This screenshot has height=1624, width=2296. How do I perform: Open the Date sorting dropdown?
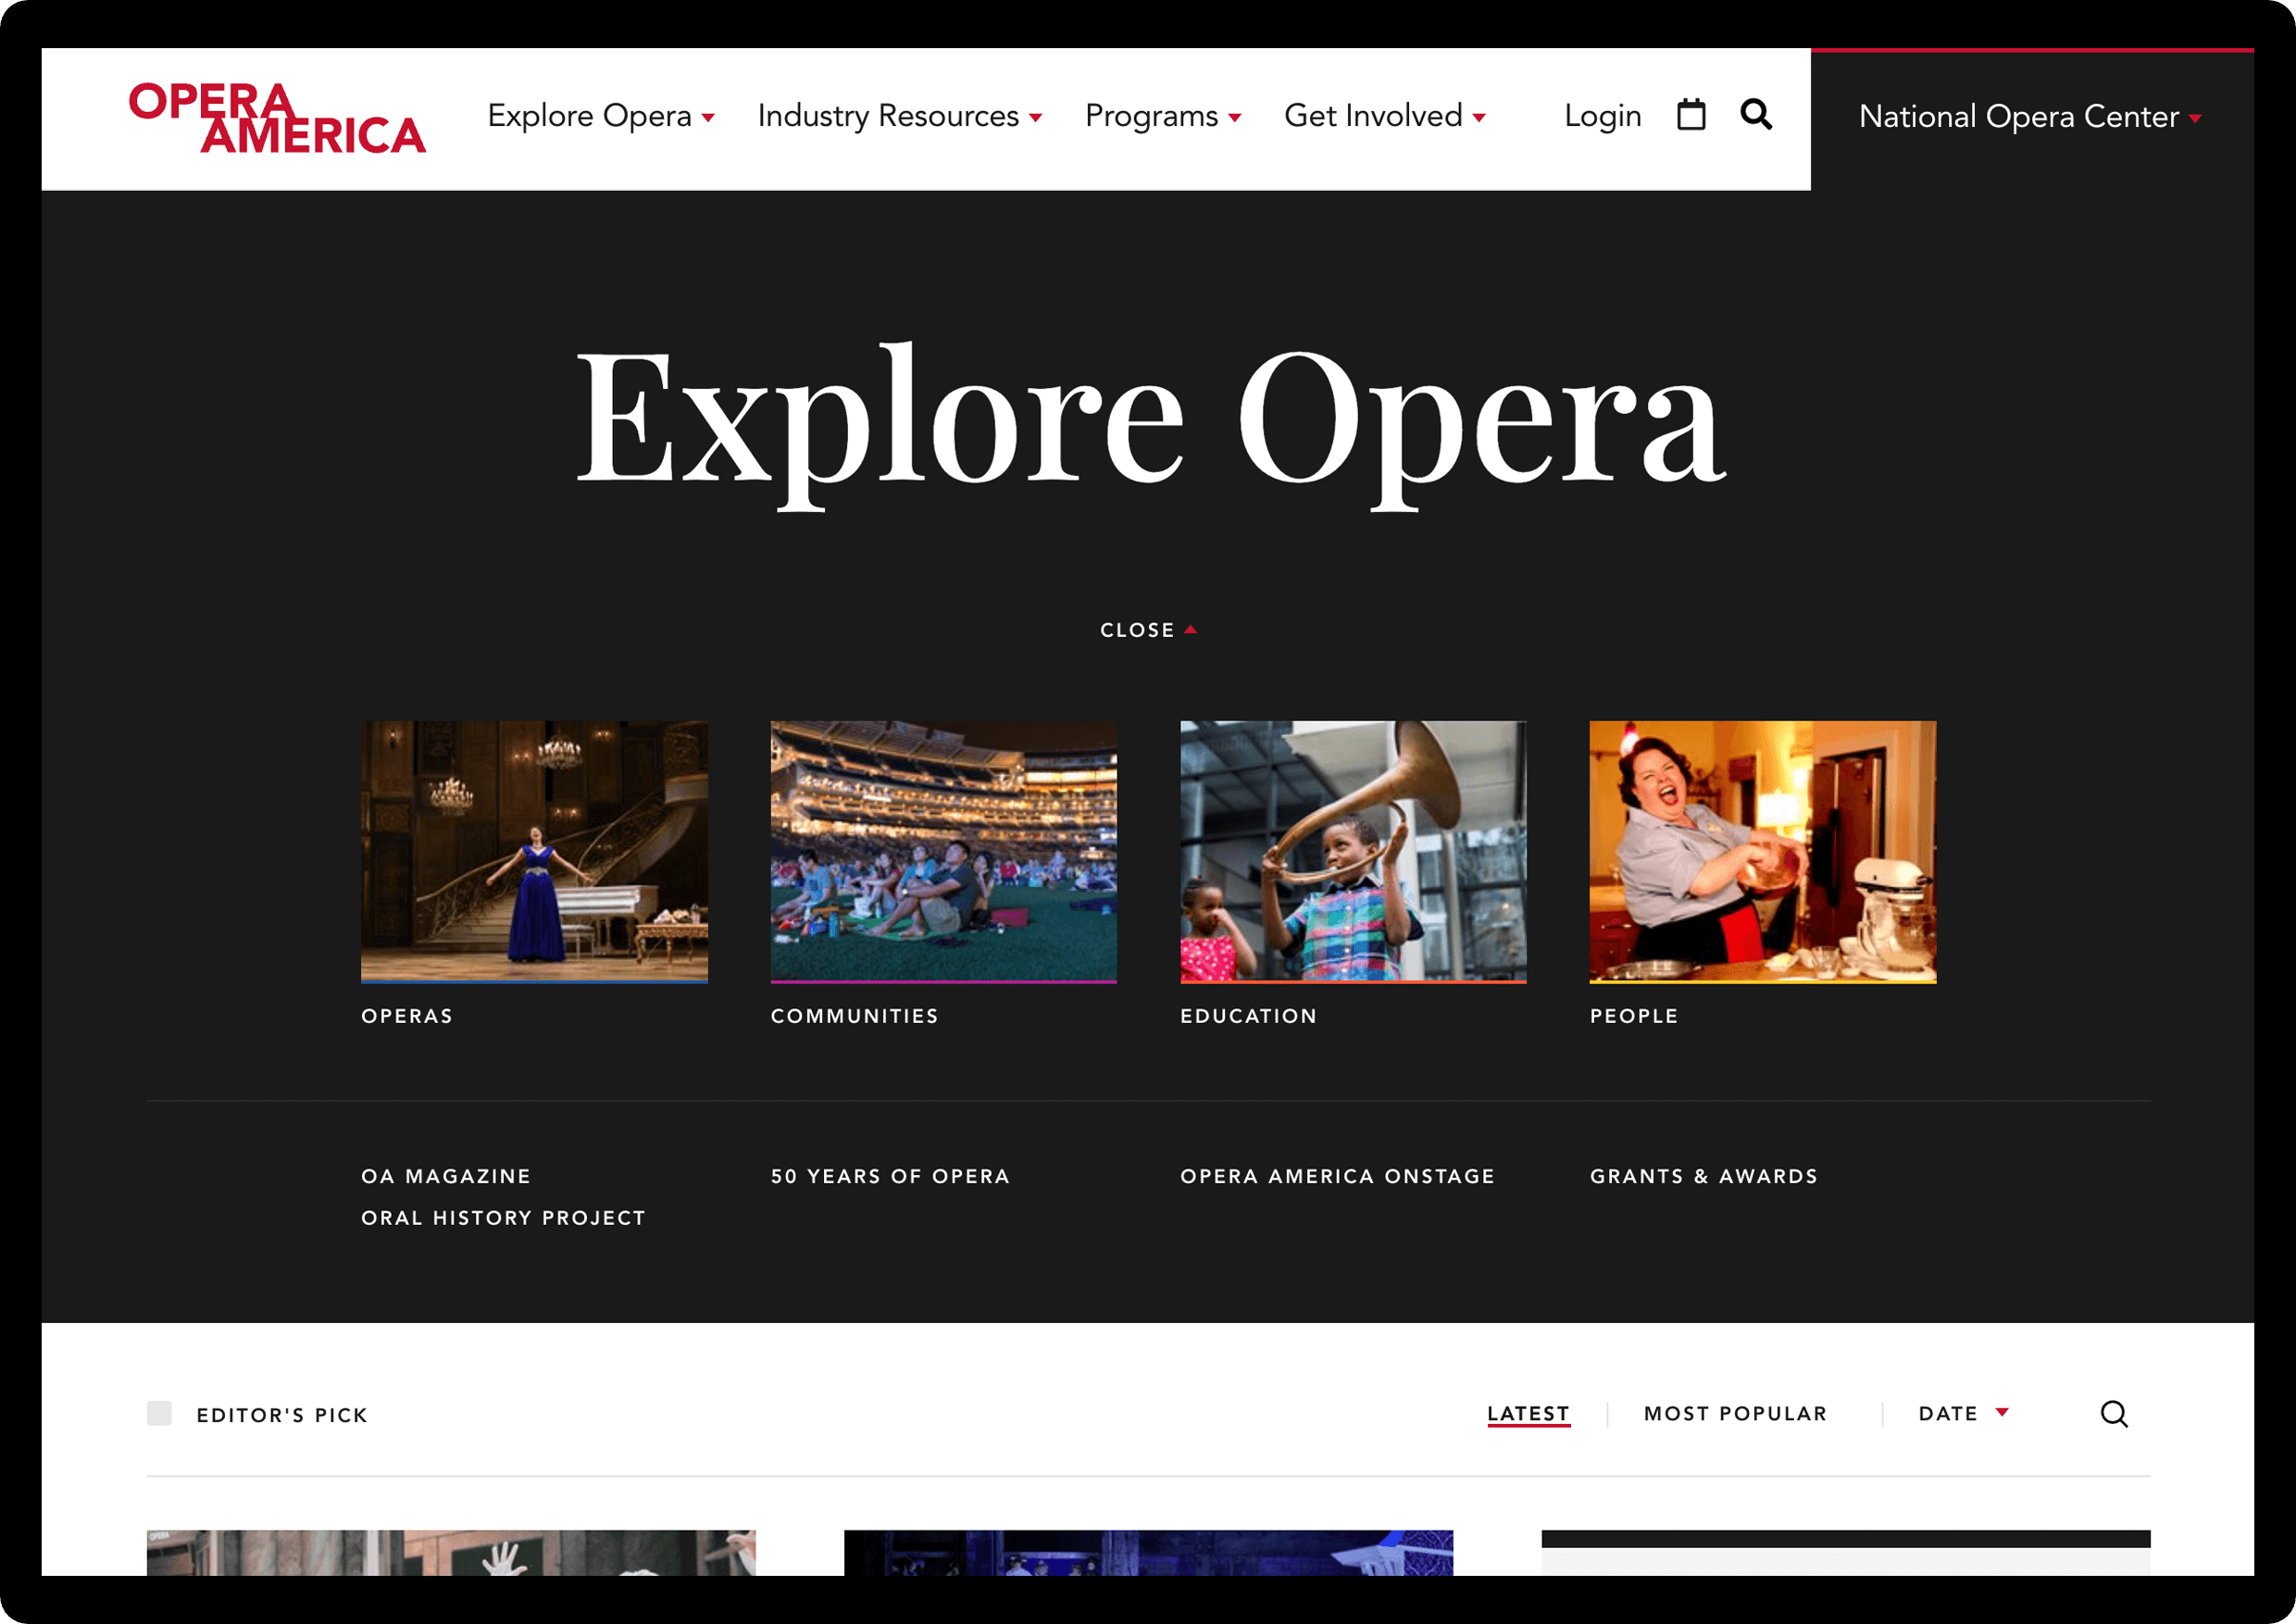(x=1961, y=1414)
